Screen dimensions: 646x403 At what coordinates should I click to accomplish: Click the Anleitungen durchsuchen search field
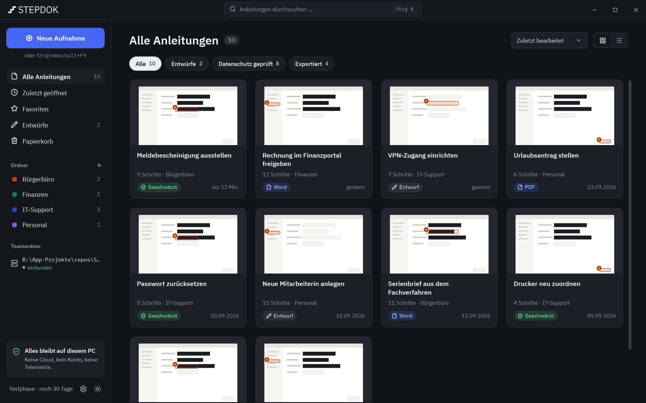pos(323,9)
